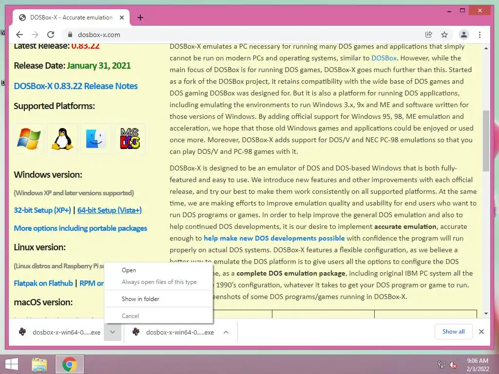Click Show all downloads

[453, 332]
